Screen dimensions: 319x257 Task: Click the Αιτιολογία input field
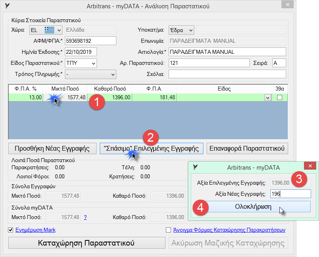click(x=227, y=52)
